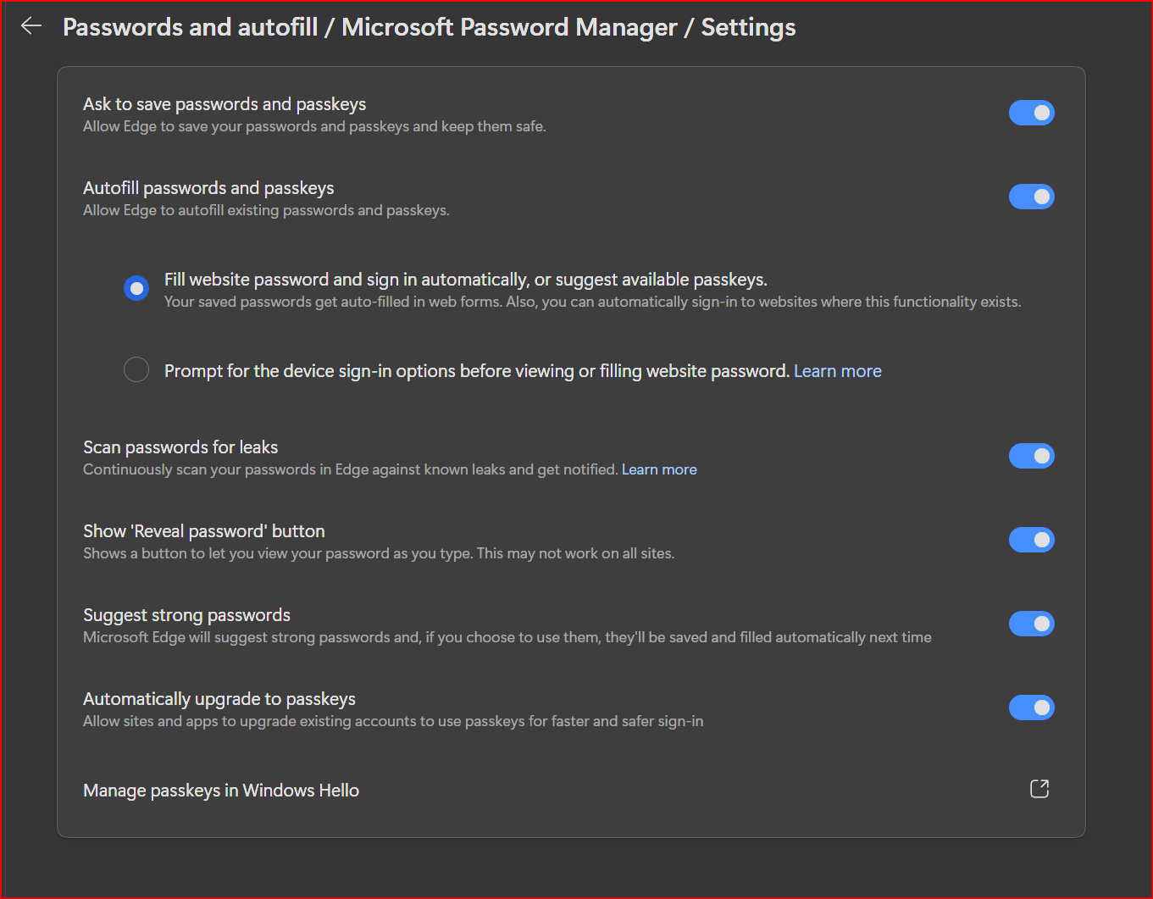This screenshot has height=899, width=1153.
Task: Click the Passwords and autofill page heading
Action: point(430,27)
